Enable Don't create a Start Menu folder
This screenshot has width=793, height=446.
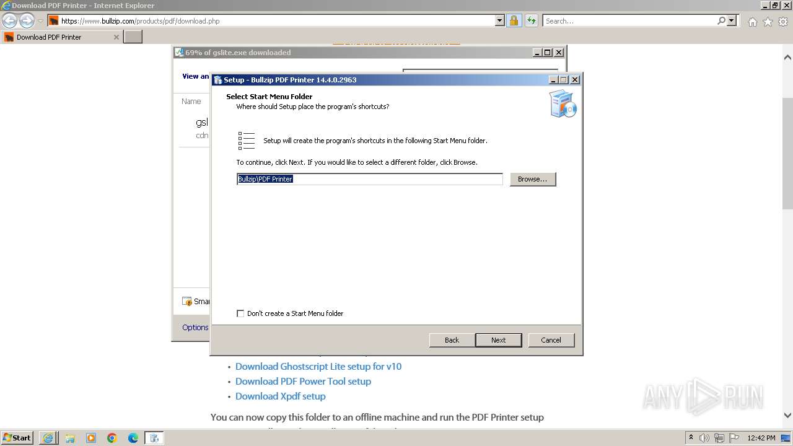(240, 313)
